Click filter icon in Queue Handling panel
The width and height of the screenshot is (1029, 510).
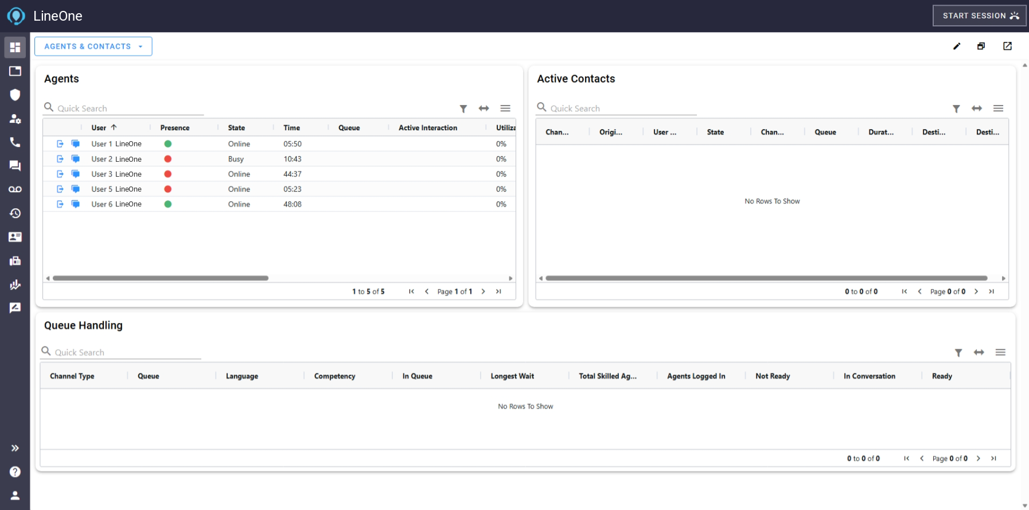pos(958,353)
